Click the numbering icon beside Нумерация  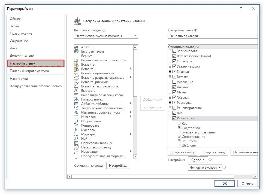[76, 152]
